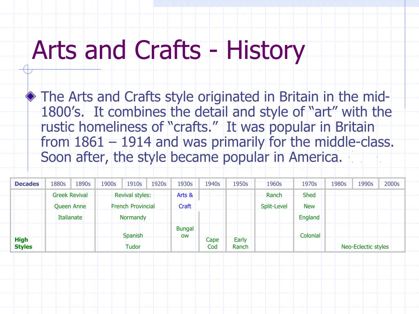419x314 pixels.
Task: Click the "Normandy" style entry
Action: click(133, 218)
